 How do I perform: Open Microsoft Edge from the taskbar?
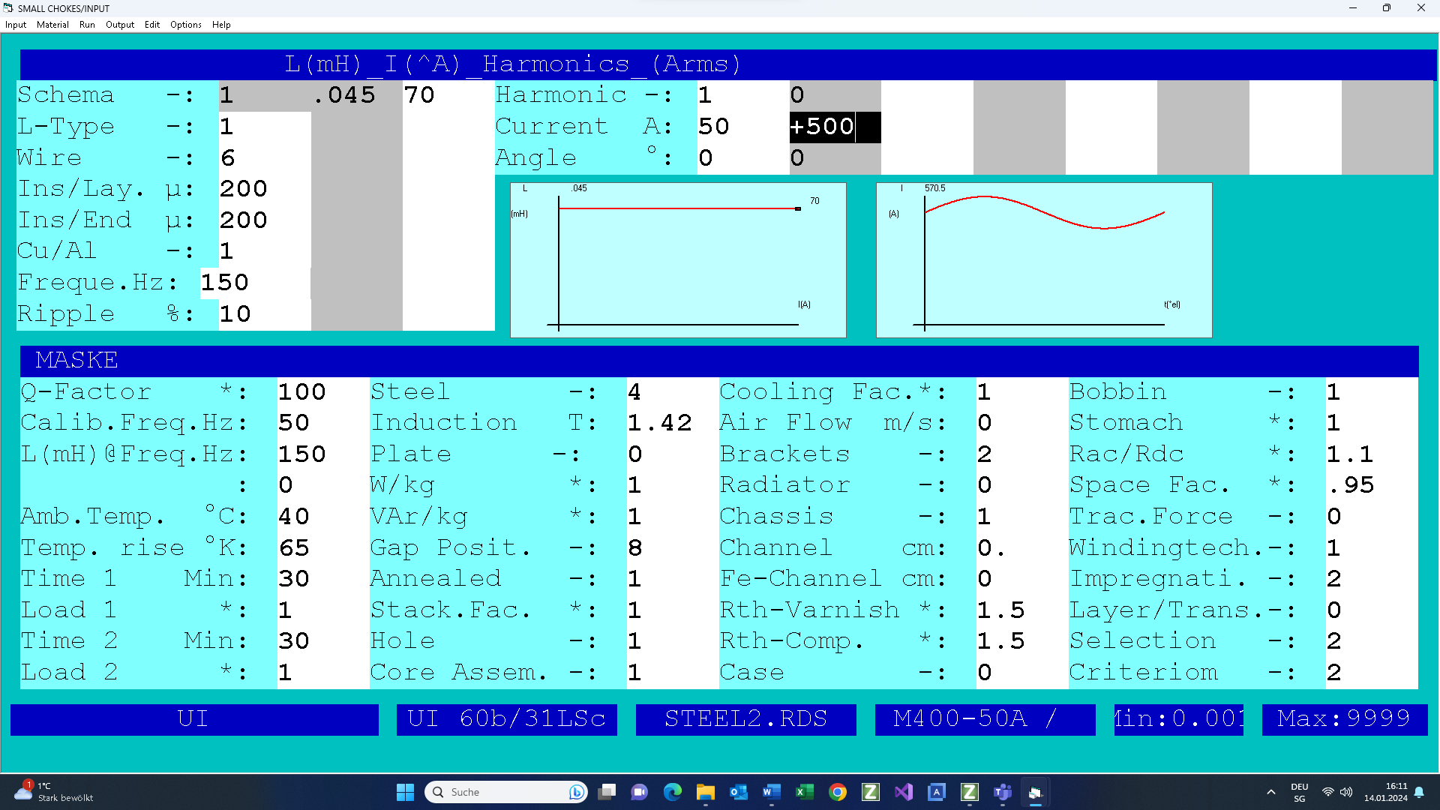tap(673, 792)
